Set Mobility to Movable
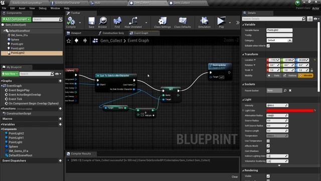 (x=305, y=75)
